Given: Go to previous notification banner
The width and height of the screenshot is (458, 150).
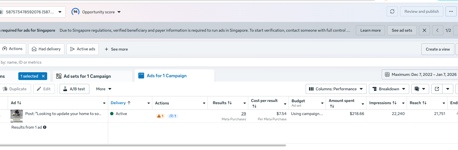Looking at the screenshot, I should click(437, 30).
